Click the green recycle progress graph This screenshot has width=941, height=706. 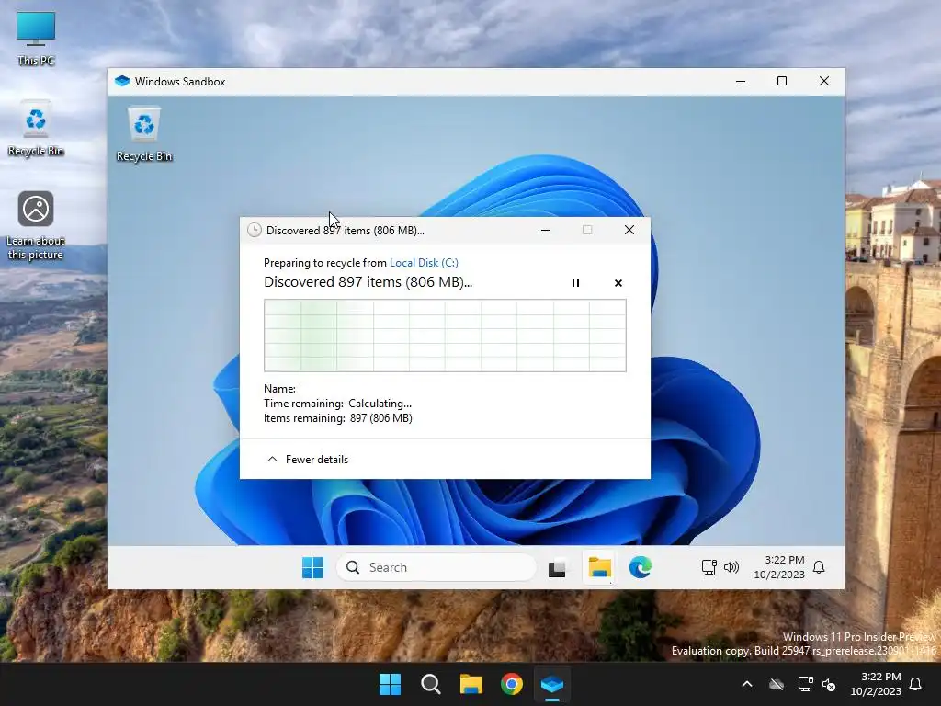[445, 336]
